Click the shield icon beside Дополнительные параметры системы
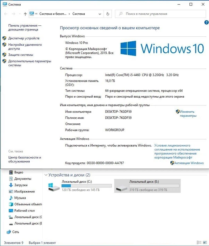Viewport: 209px width, 246px height. coord(4,61)
